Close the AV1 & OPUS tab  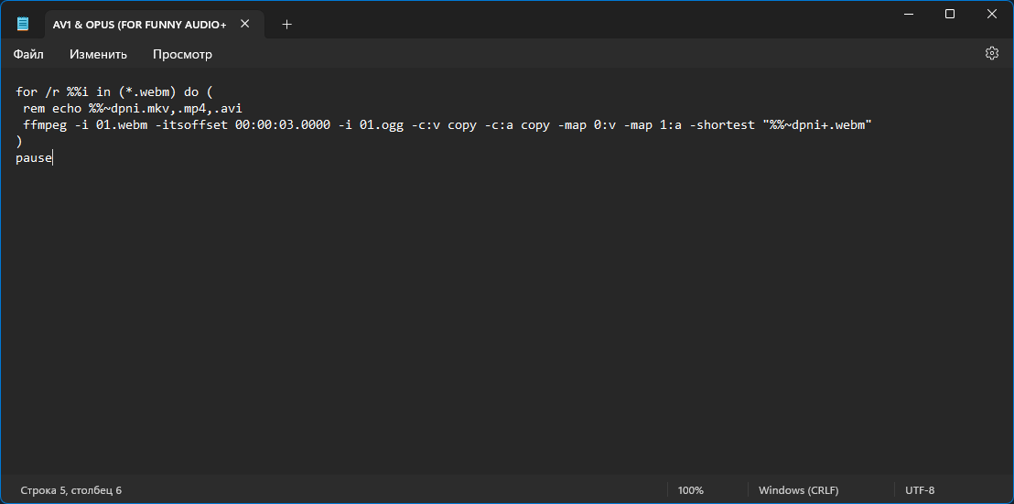[244, 24]
